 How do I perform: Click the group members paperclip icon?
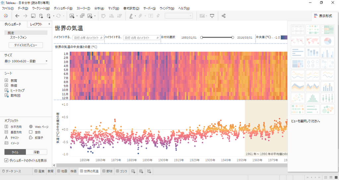point(140,16)
